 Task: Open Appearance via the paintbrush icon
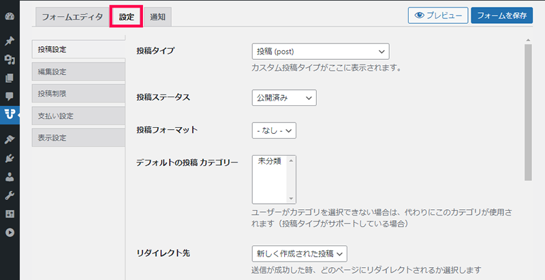point(10,139)
